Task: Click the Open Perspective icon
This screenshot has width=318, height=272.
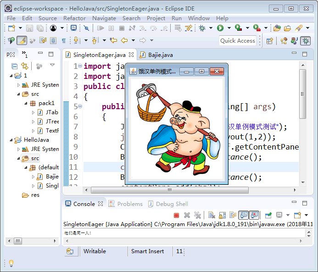Action: point(269,41)
